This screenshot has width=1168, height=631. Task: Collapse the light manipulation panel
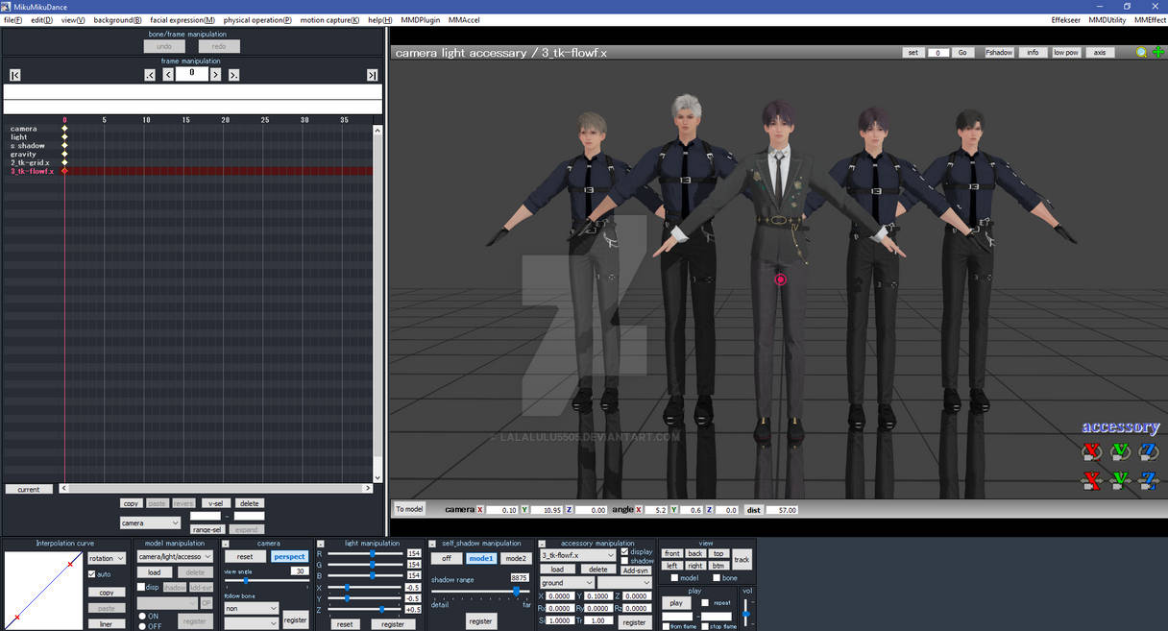coord(319,544)
